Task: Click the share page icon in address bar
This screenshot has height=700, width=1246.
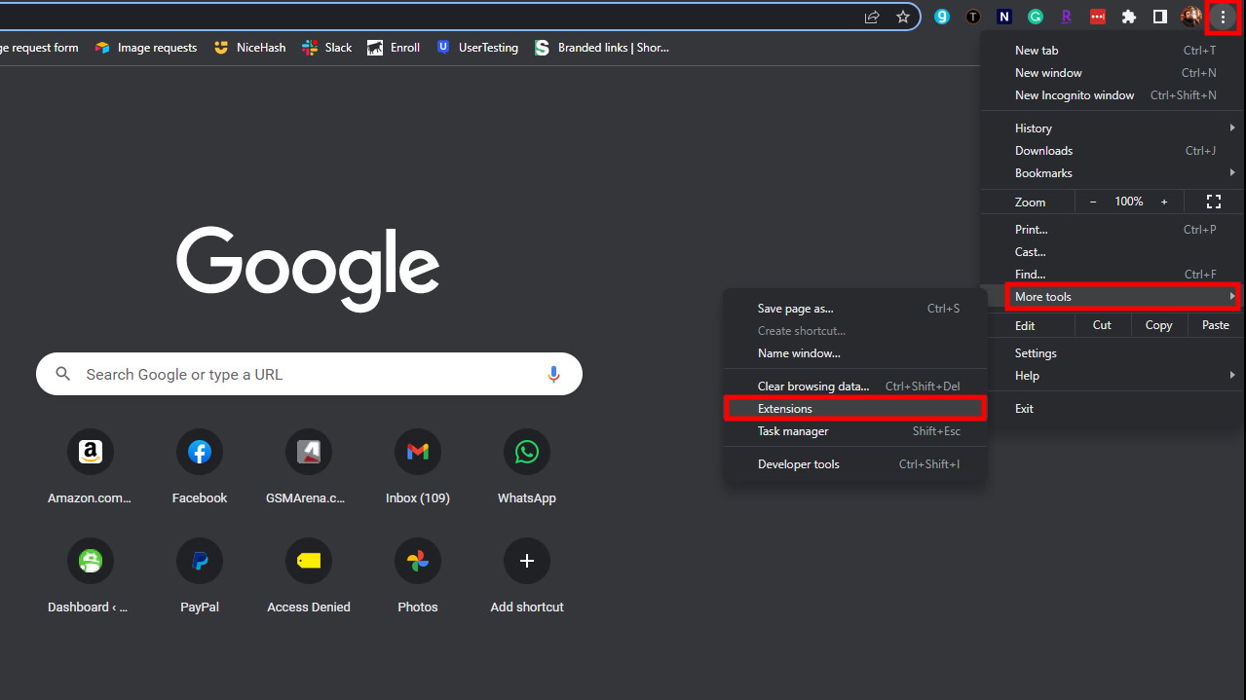Action: coord(872,17)
